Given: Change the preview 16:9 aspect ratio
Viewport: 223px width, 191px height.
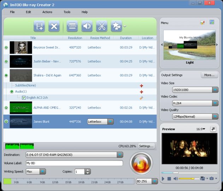Looking at the screenshot, I should 201,129.
